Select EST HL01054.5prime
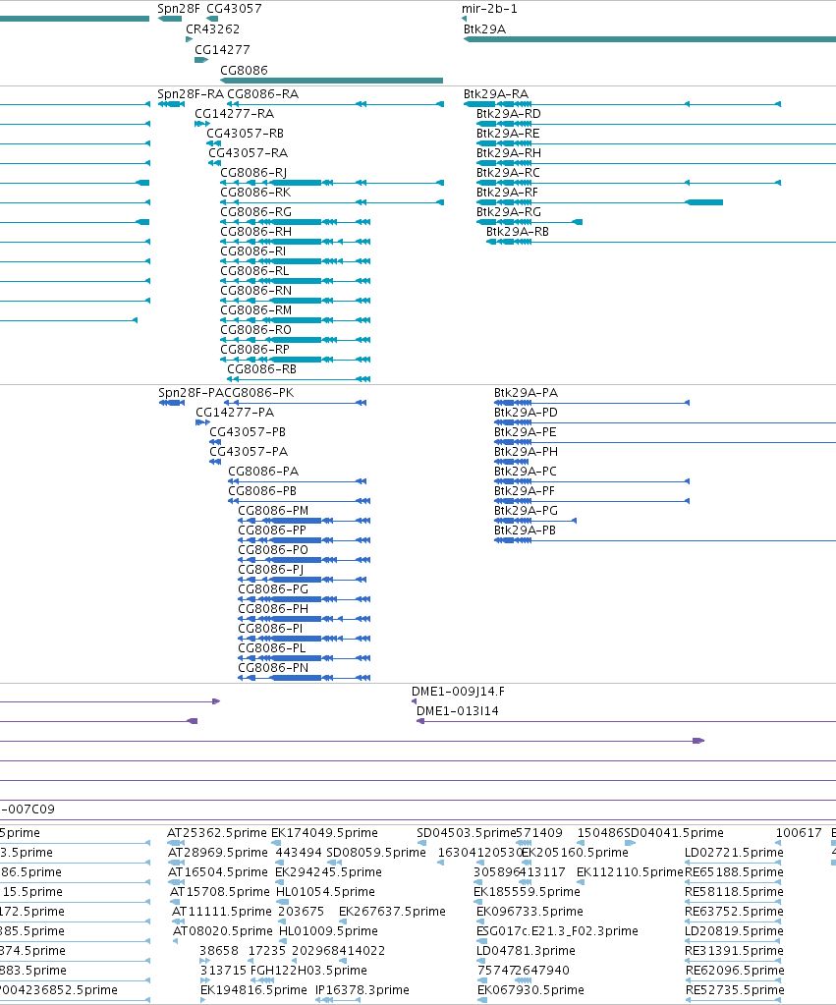Screen dimensions: 836x1005 [x=325, y=892]
